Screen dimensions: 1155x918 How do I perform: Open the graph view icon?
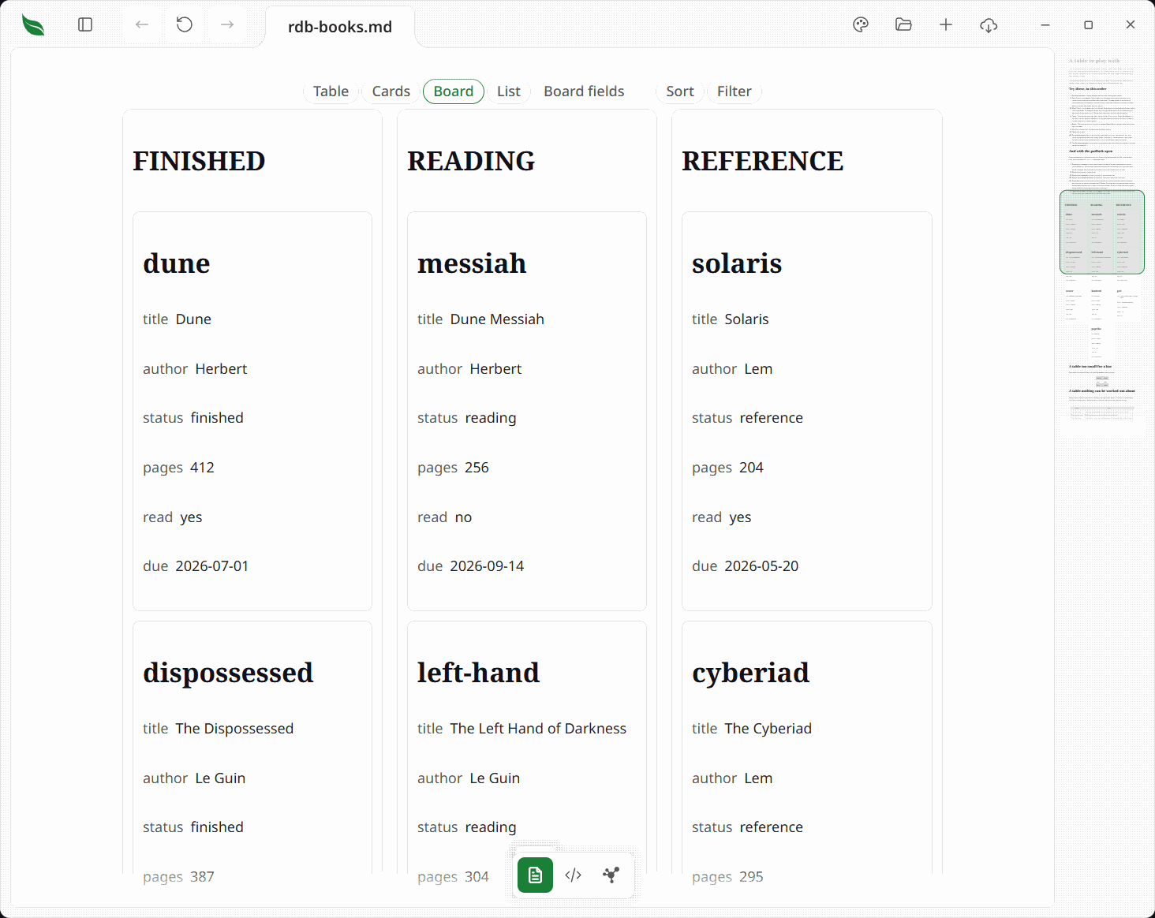pos(611,875)
